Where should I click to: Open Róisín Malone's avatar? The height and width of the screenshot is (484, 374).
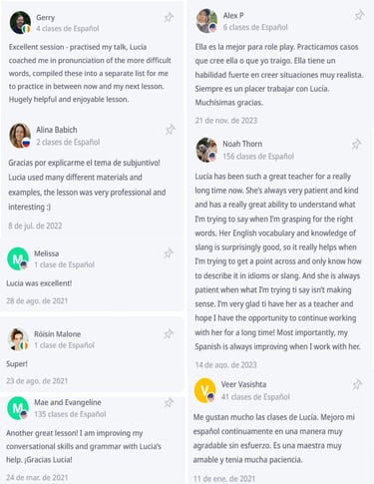click(18, 339)
